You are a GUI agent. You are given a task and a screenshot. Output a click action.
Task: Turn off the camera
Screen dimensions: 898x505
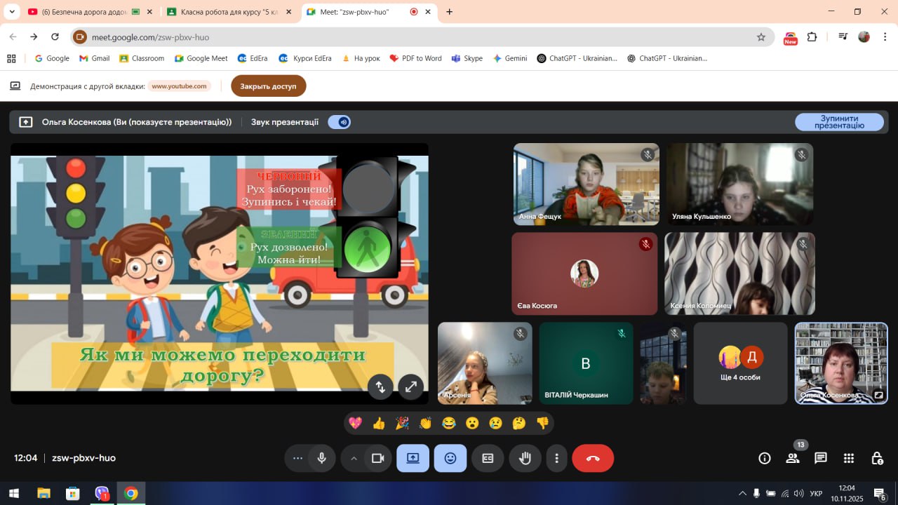[x=378, y=459]
